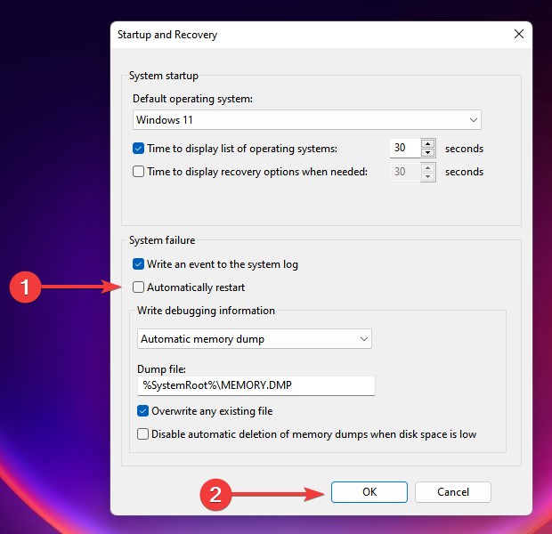
Task: Uncheck Write an event to the system log
Action: tap(138, 264)
